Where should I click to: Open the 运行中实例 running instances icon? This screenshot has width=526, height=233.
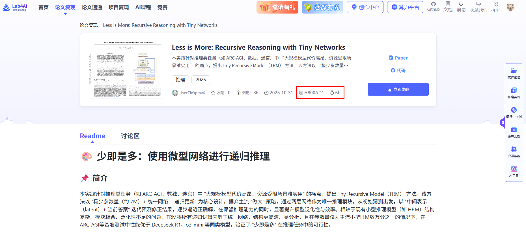514,110
